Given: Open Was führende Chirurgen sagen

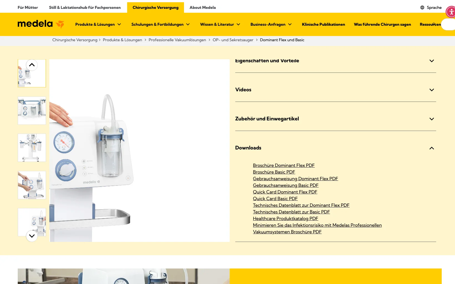Looking at the screenshot, I should point(382,24).
